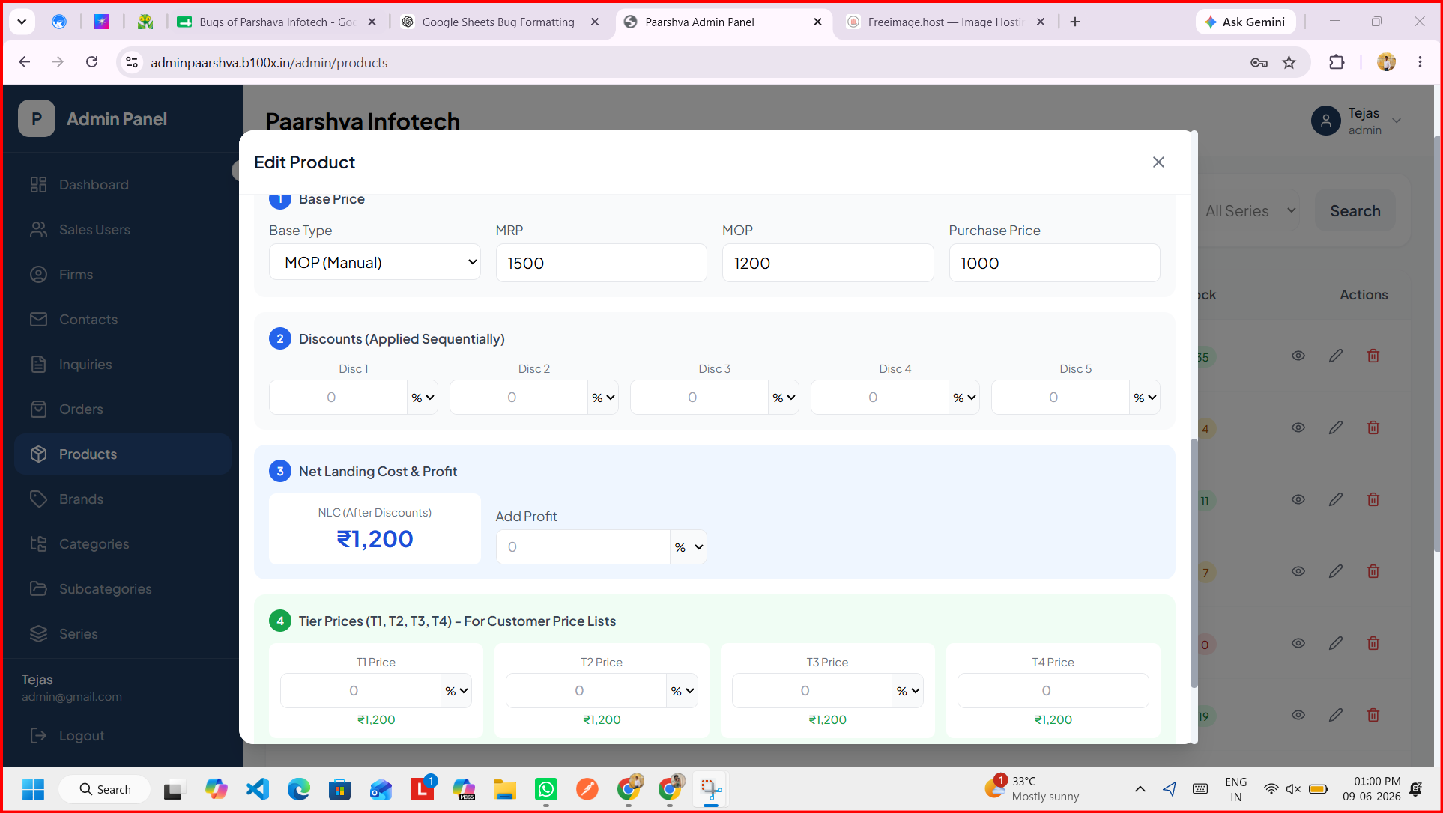Click the eye icon in fifth product row

1298,643
